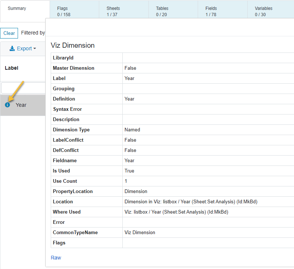Click the CommonTypeName Viz Dimension value
The image size is (294, 269).
point(140,232)
